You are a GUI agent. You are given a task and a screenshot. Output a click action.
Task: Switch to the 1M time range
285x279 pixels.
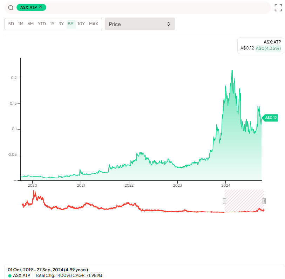coord(21,24)
